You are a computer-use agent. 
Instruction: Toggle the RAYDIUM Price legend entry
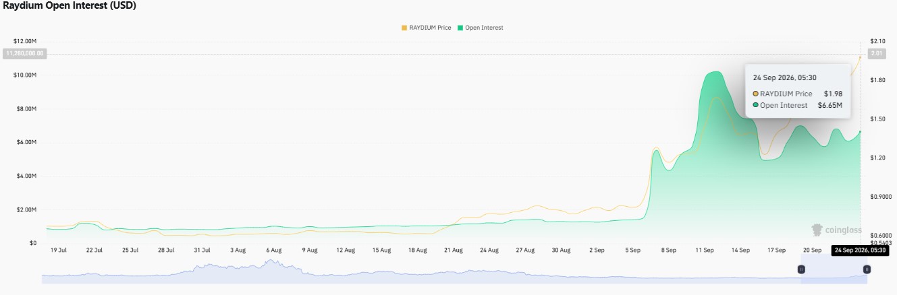(x=426, y=28)
